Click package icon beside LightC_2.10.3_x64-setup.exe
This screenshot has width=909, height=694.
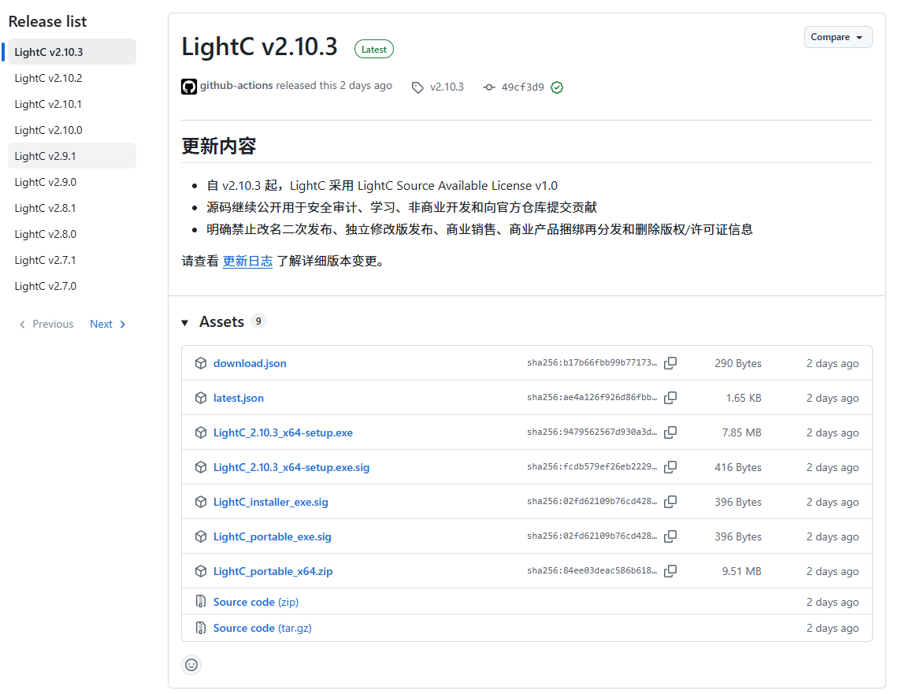(x=201, y=432)
